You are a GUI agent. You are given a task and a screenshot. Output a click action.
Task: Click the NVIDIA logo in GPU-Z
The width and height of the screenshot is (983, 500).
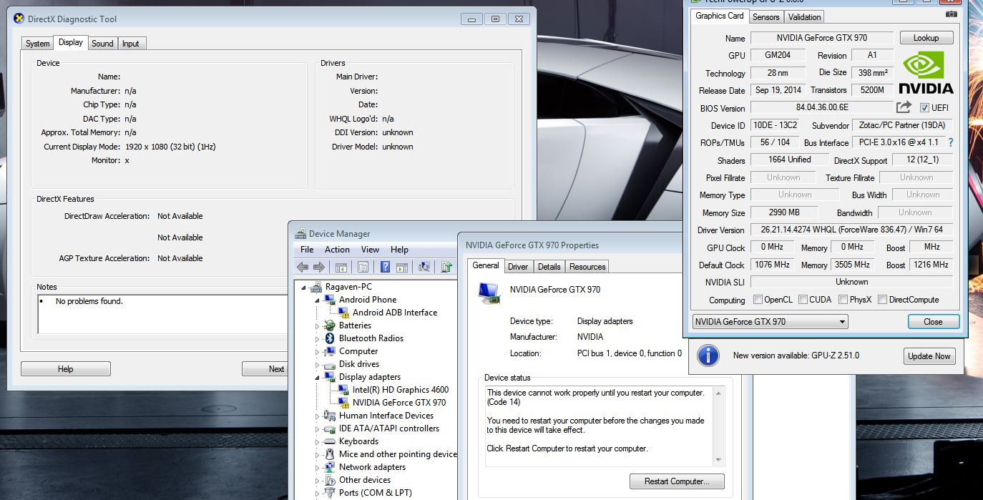click(x=926, y=73)
